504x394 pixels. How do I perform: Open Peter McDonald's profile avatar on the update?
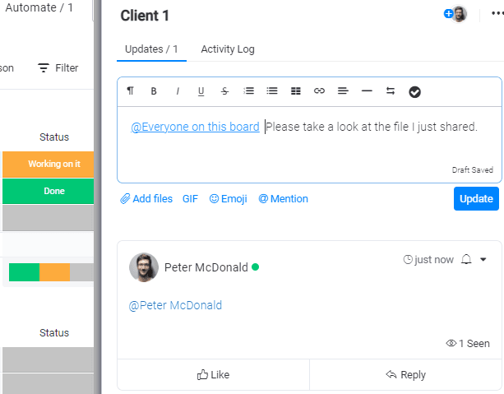coord(144,267)
